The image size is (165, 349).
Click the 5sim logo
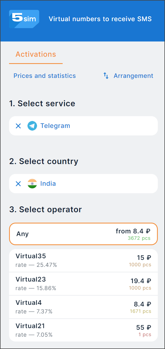pyautogui.click(x=24, y=19)
